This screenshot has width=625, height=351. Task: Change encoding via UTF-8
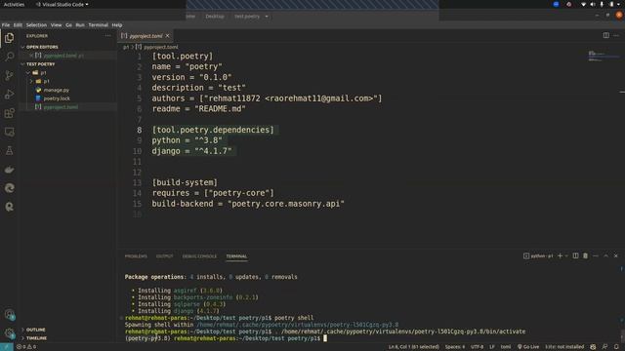(x=477, y=347)
